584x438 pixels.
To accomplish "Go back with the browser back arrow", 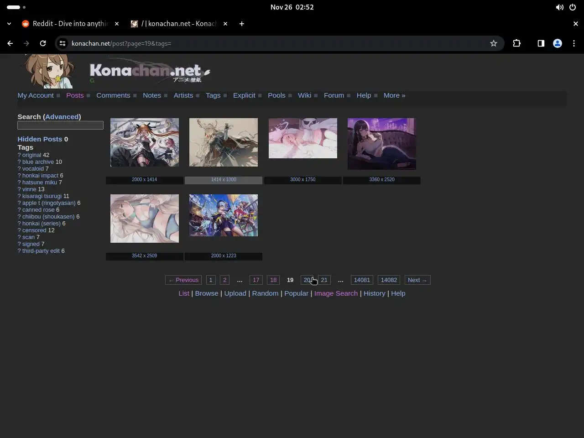I will tap(10, 43).
